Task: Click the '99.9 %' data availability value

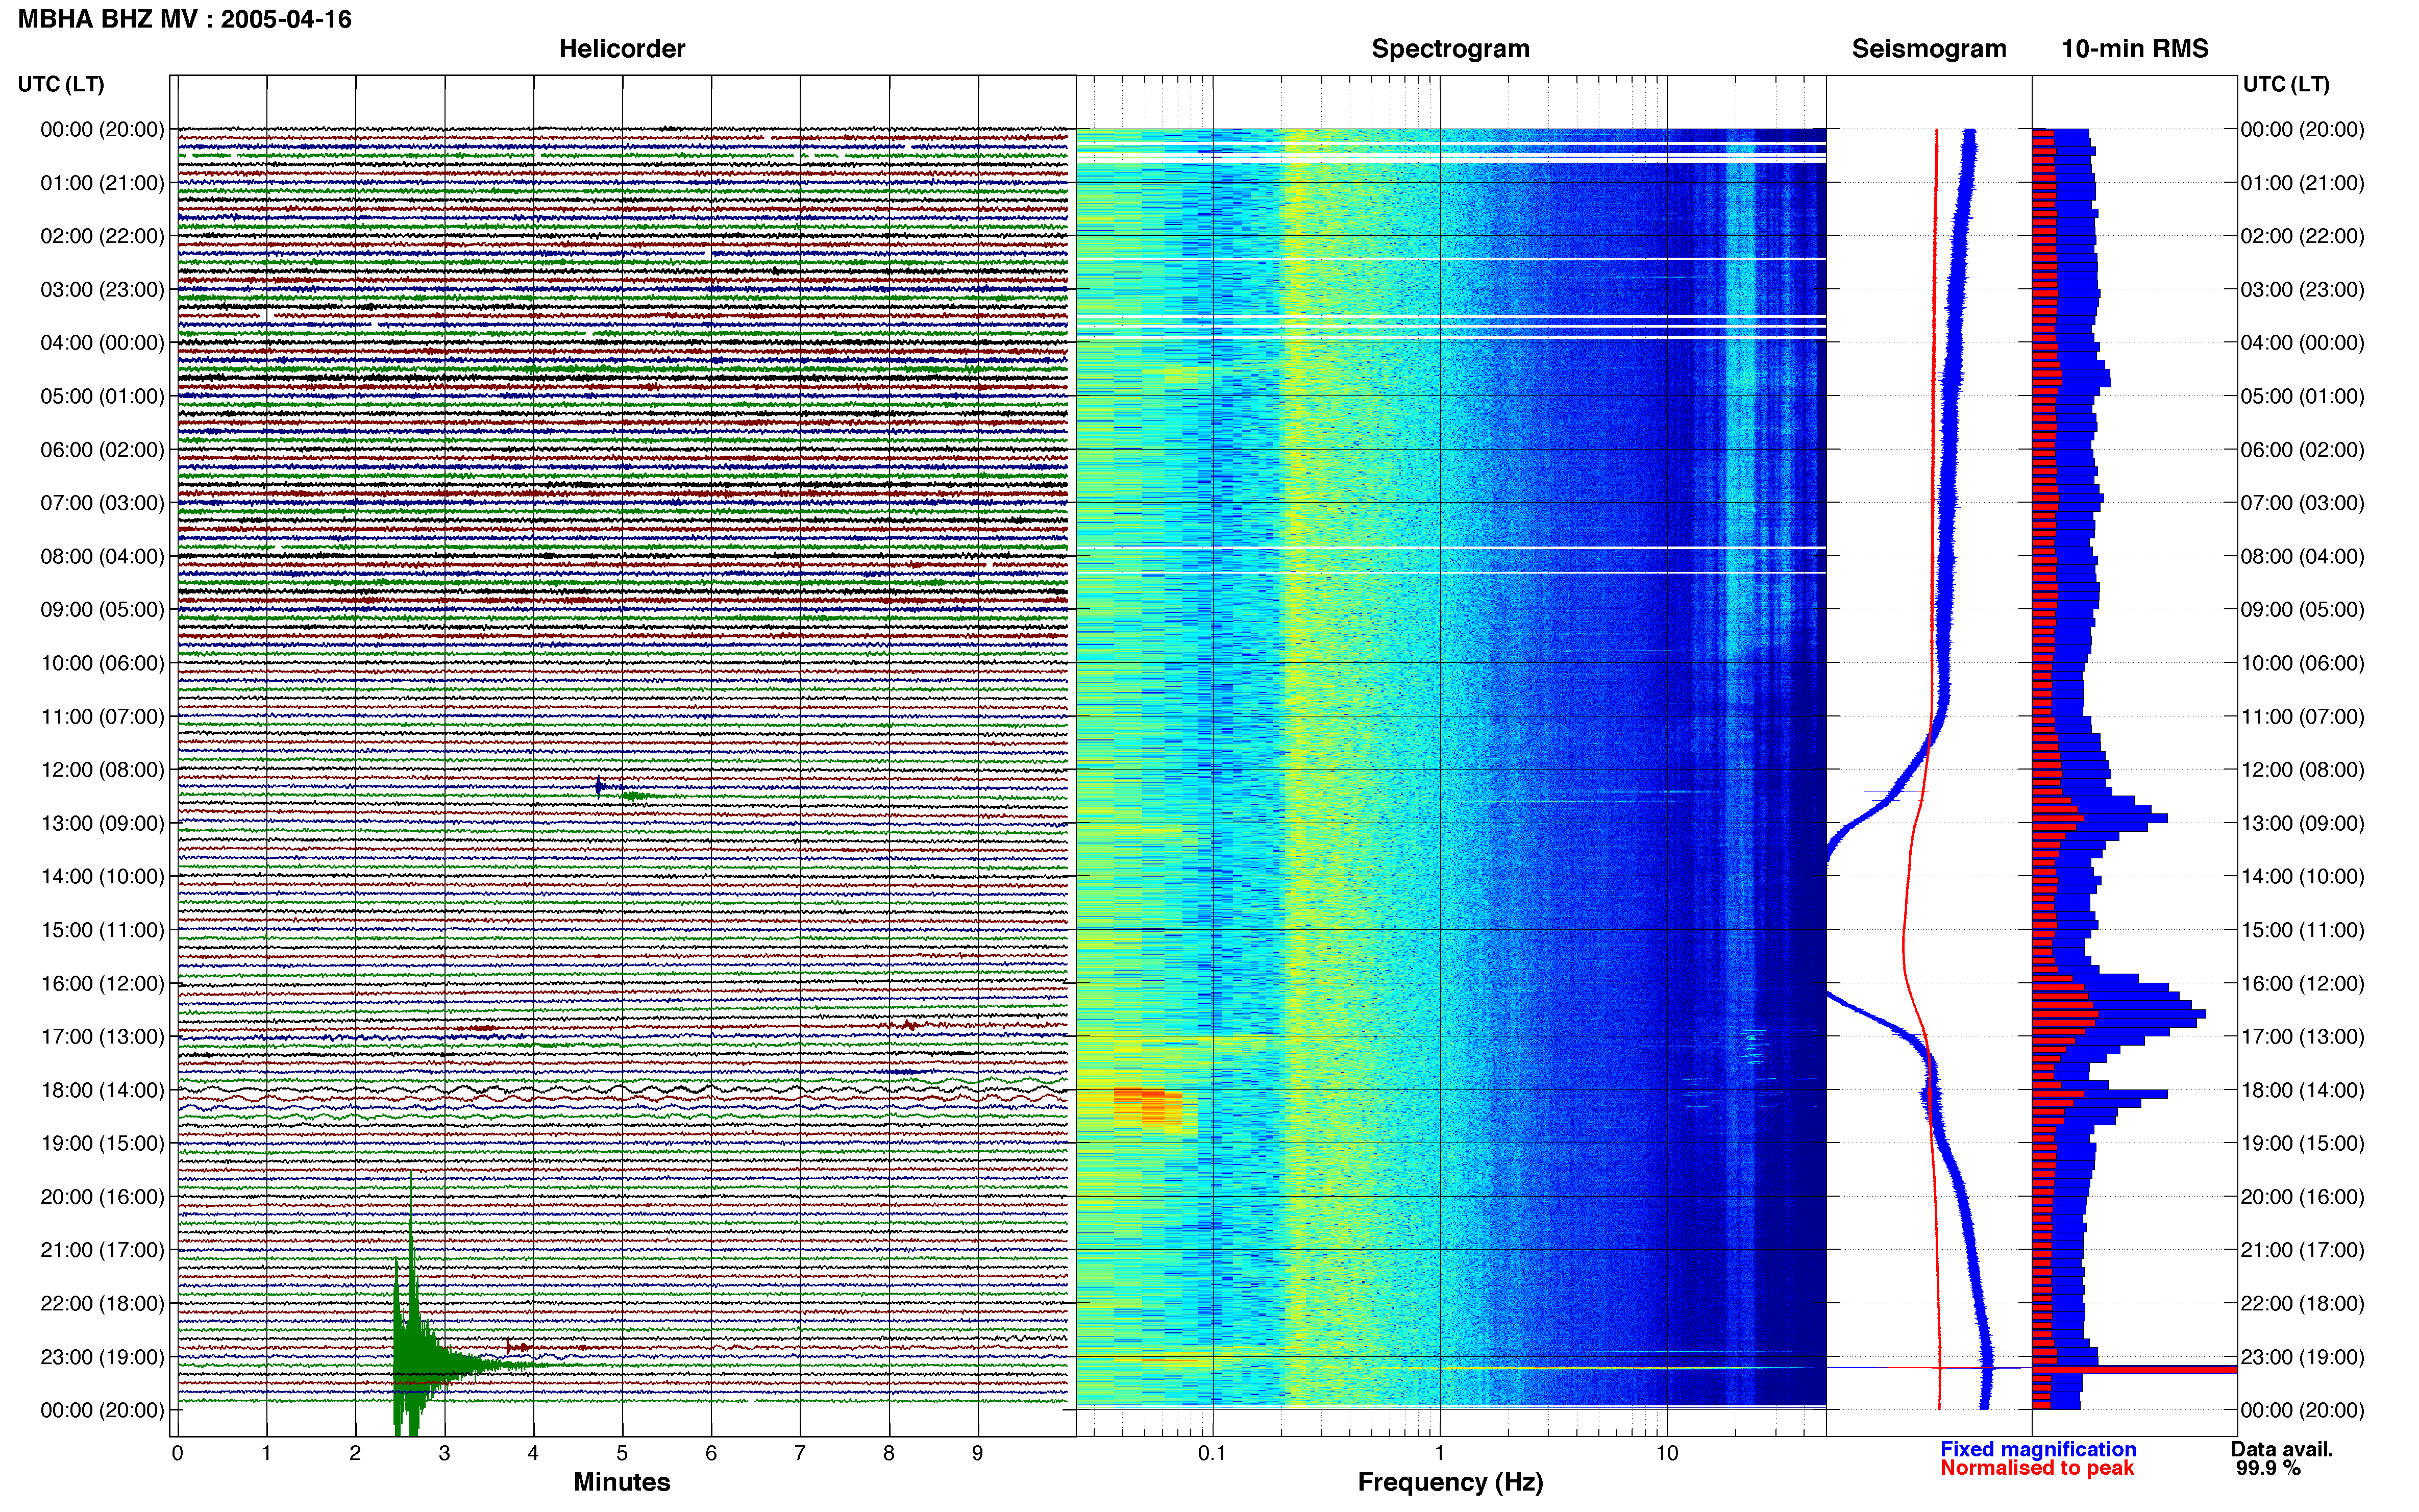Action: point(2268,1468)
